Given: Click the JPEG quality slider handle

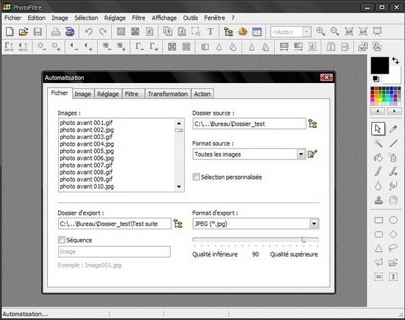Looking at the screenshot, I should [304, 240].
